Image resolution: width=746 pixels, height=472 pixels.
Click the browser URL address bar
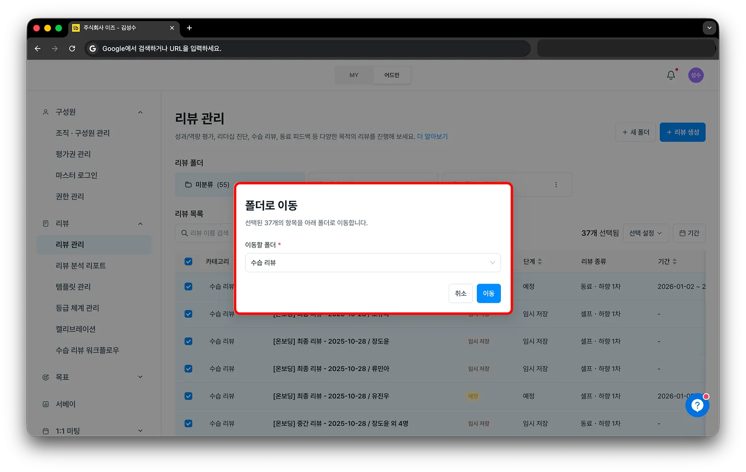[308, 49]
